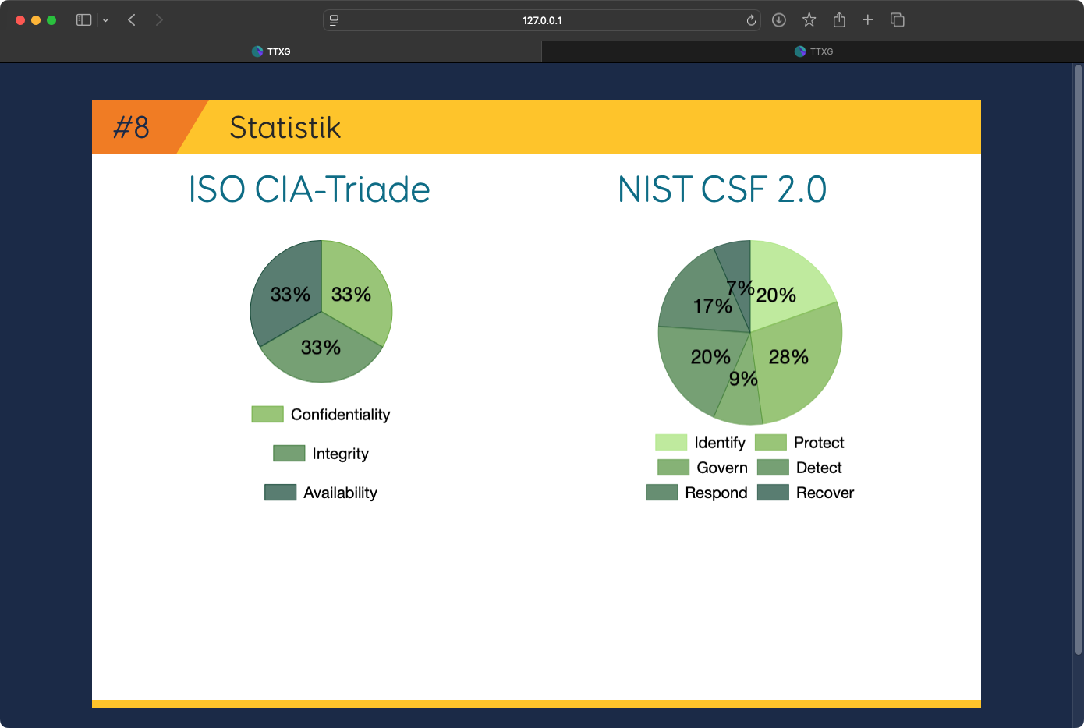Open the page settings icon in address bar
1084x728 pixels.
click(x=334, y=20)
